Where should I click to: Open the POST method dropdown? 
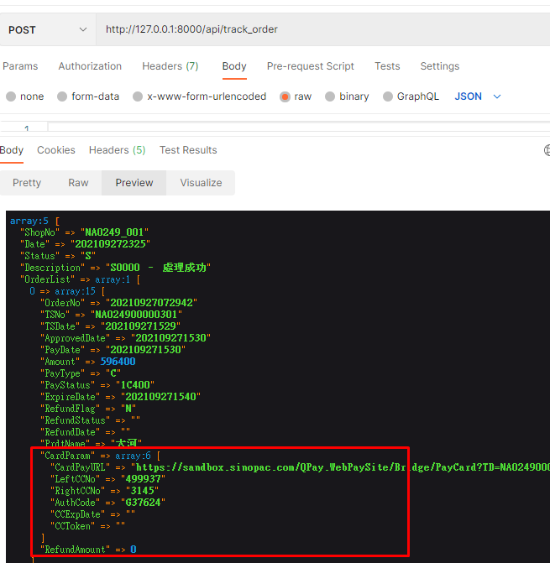[x=47, y=29]
